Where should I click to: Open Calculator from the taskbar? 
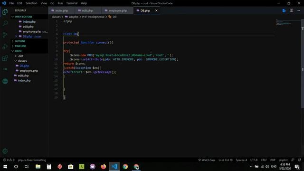click(49, 167)
